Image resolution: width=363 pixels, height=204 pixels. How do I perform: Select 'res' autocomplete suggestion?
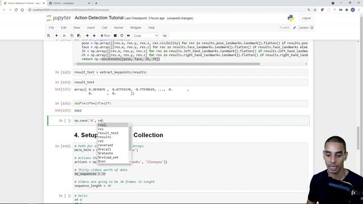pyautogui.click(x=101, y=129)
